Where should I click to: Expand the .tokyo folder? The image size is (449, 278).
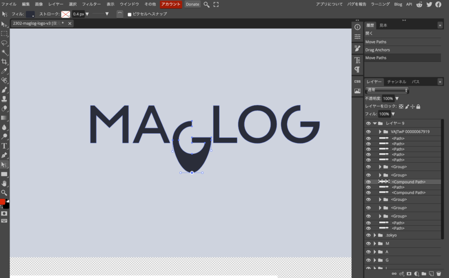point(374,235)
